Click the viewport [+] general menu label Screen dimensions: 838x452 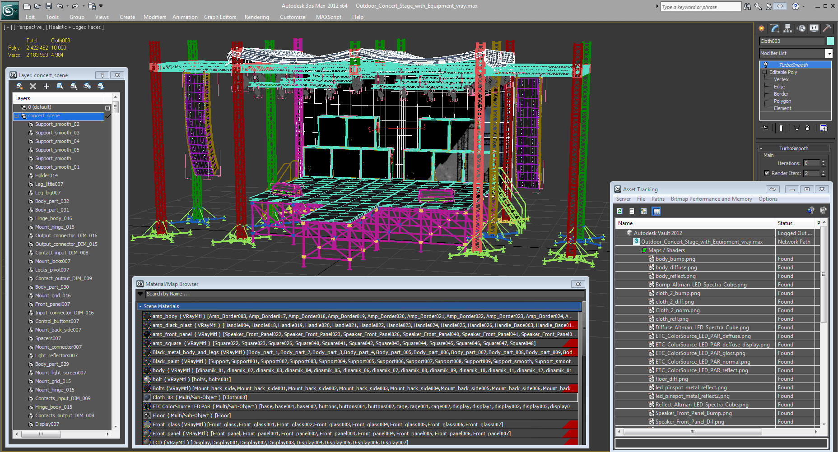(x=8, y=27)
